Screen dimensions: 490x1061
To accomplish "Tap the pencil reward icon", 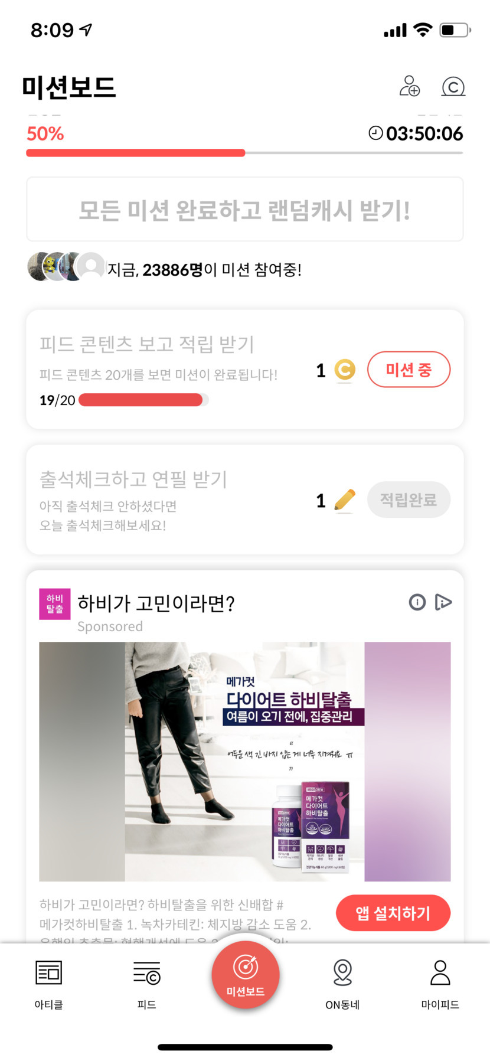I will pyautogui.click(x=345, y=501).
